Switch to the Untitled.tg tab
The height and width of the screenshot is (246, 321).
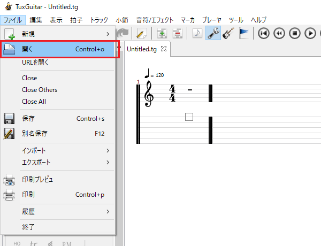[142, 49]
